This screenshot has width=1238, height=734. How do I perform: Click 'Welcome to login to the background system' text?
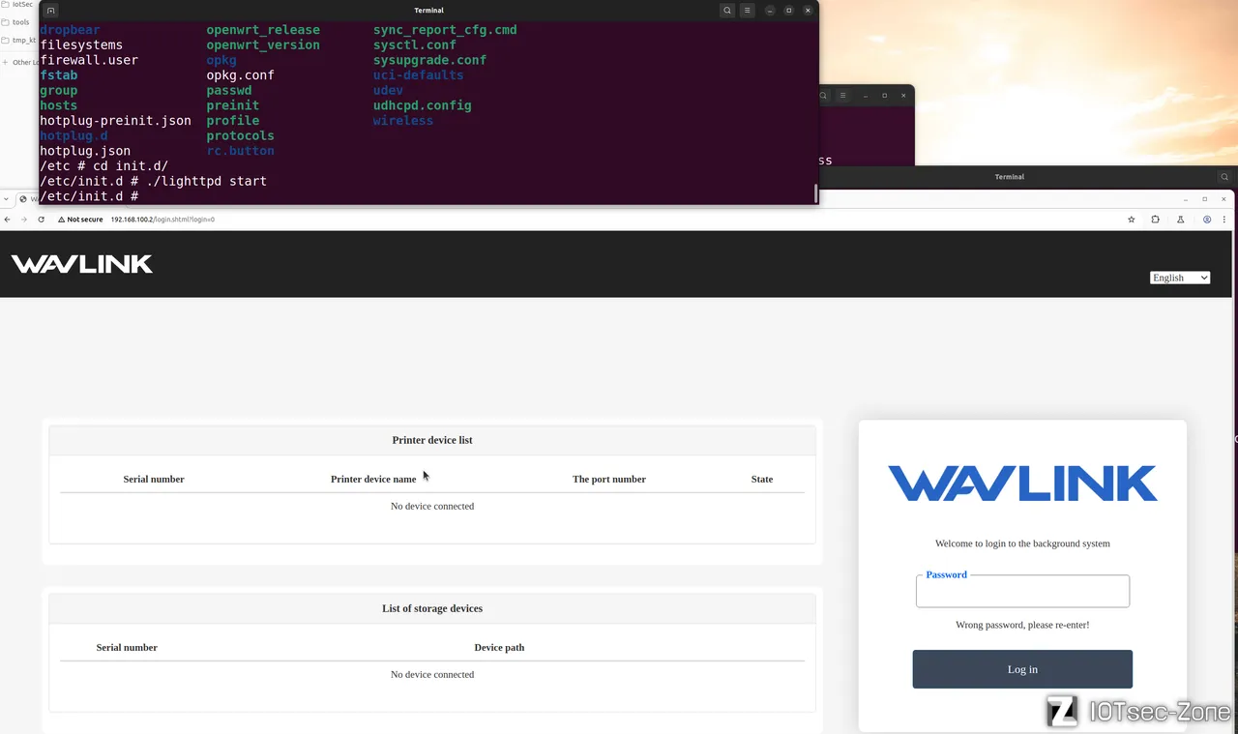[x=1022, y=543]
